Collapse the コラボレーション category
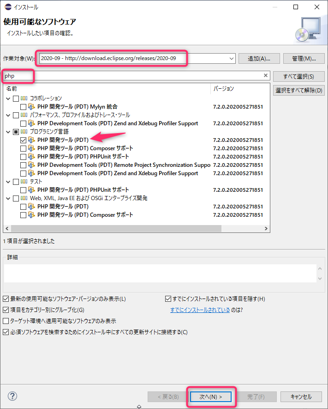 (x=8, y=98)
